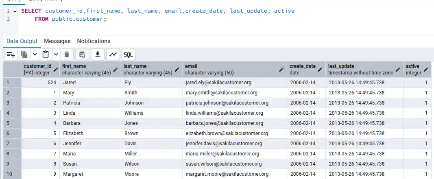434x179 pixels.
Task: Click the last name cell Davis
Action: tap(152, 144)
